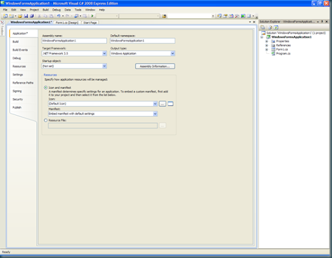
Task: Click the Default namespace input field
Action: click(x=143, y=41)
